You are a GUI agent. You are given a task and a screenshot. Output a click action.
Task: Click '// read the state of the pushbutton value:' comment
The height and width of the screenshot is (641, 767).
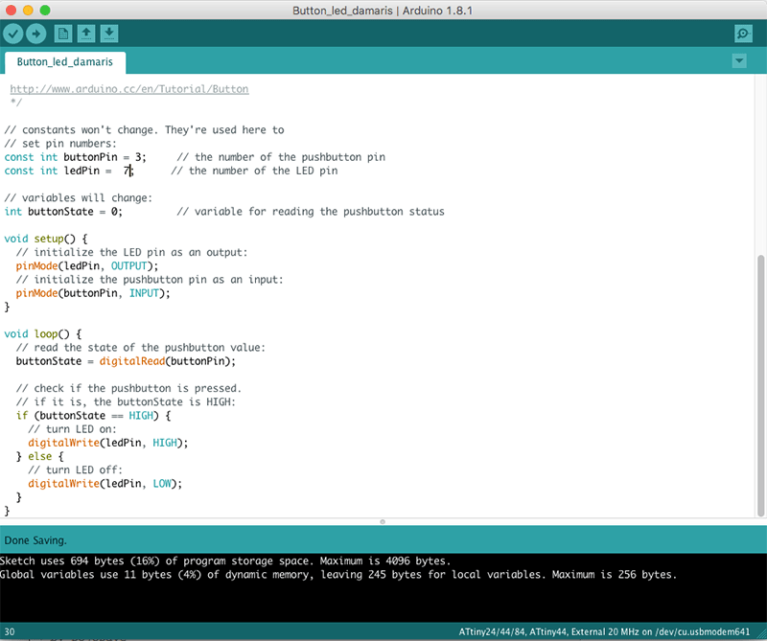click(140, 348)
